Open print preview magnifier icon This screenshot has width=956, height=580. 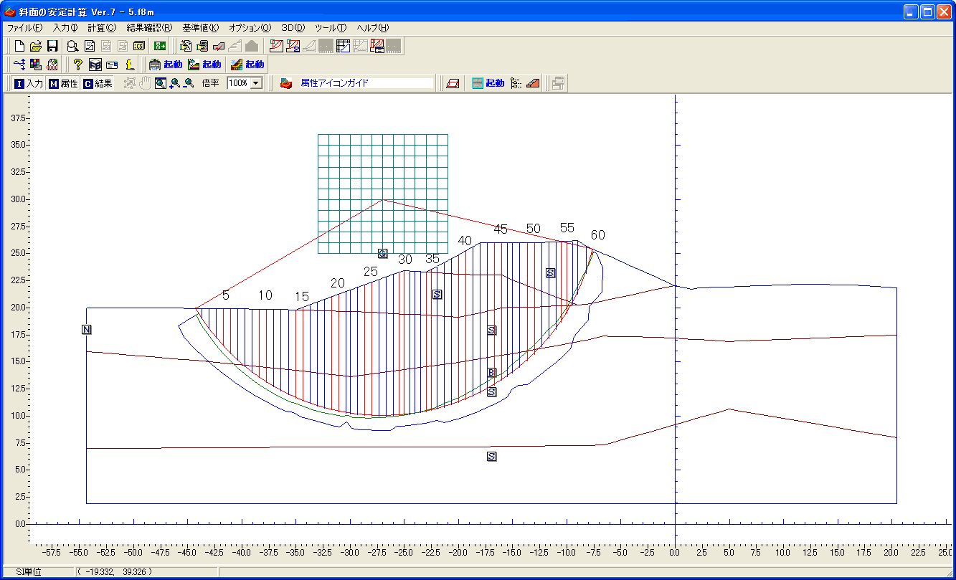point(72,46)
